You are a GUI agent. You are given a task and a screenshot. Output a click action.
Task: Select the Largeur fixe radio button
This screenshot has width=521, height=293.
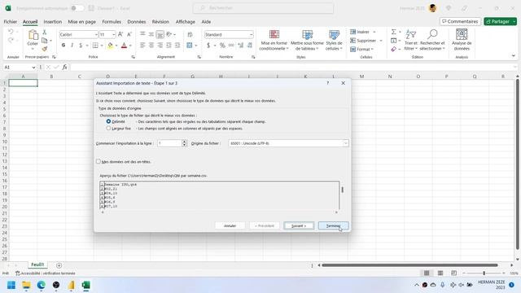click(x=108, y=129)
